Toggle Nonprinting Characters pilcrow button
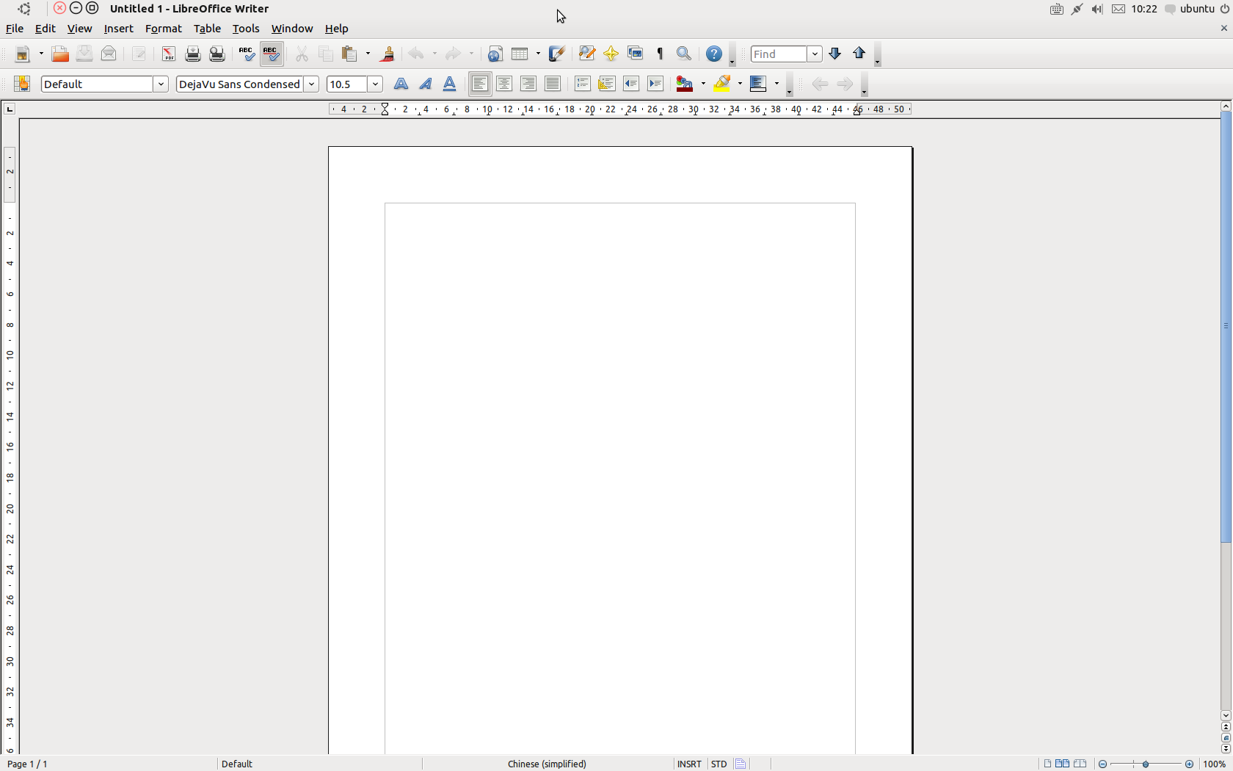 [x=660, y=54]
